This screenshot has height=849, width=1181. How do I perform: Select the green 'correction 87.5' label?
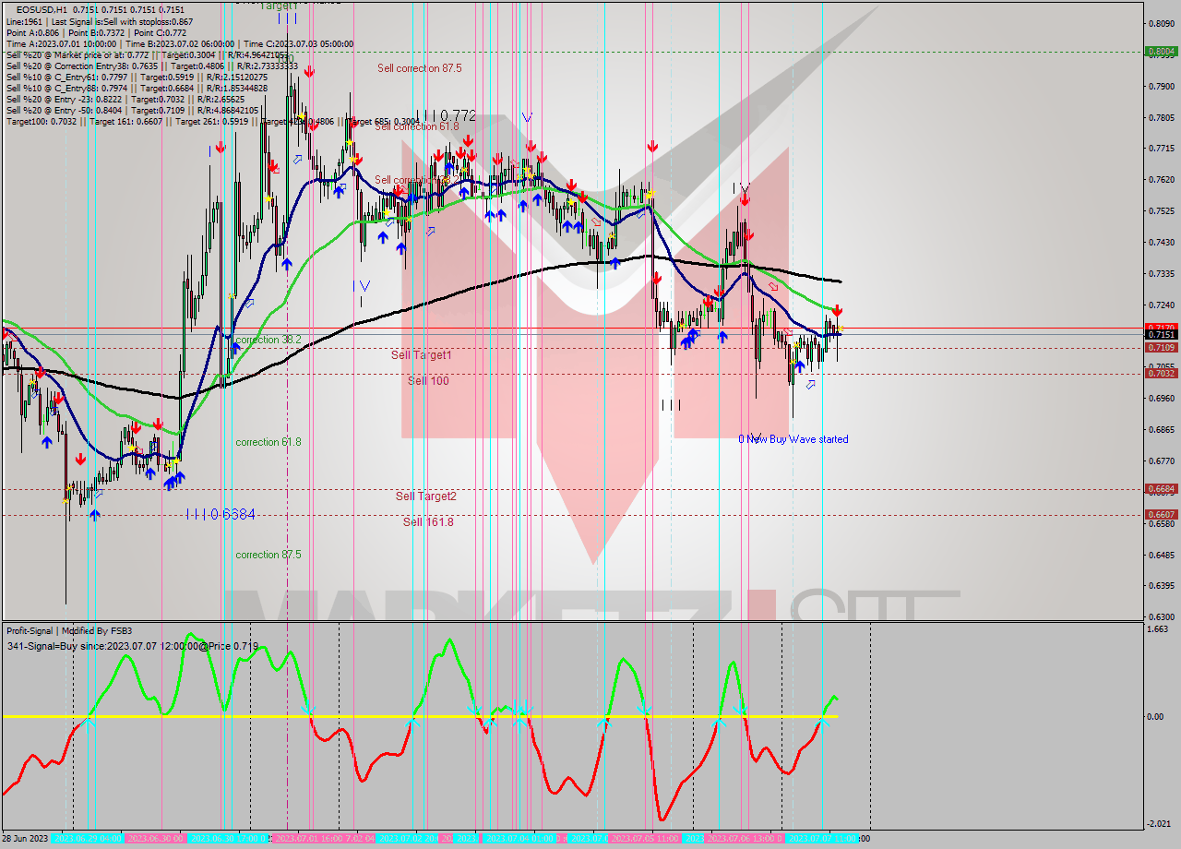[x=268, y=555]
